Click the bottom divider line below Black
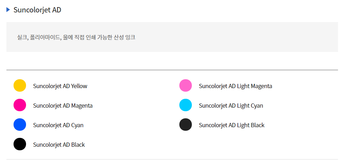Screen dimensions: 348x167 [x=172, y=159]
